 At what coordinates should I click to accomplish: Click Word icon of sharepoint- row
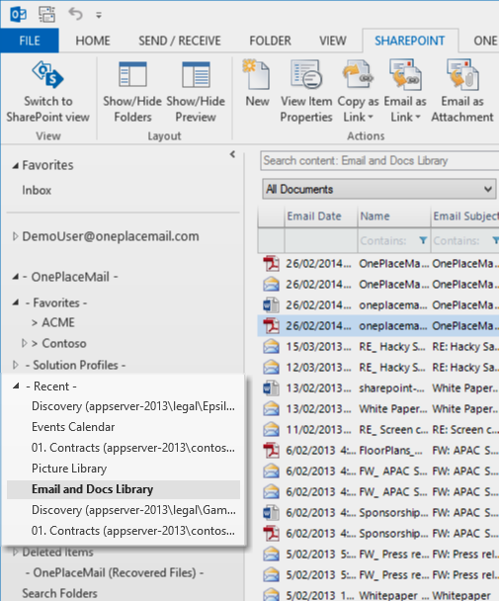click(x=271, y=387)
